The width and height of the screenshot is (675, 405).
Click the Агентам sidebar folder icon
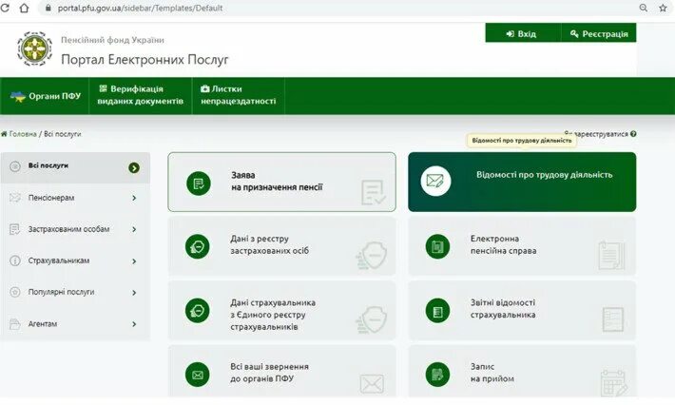pyautogui.click(x=15, y=324)
